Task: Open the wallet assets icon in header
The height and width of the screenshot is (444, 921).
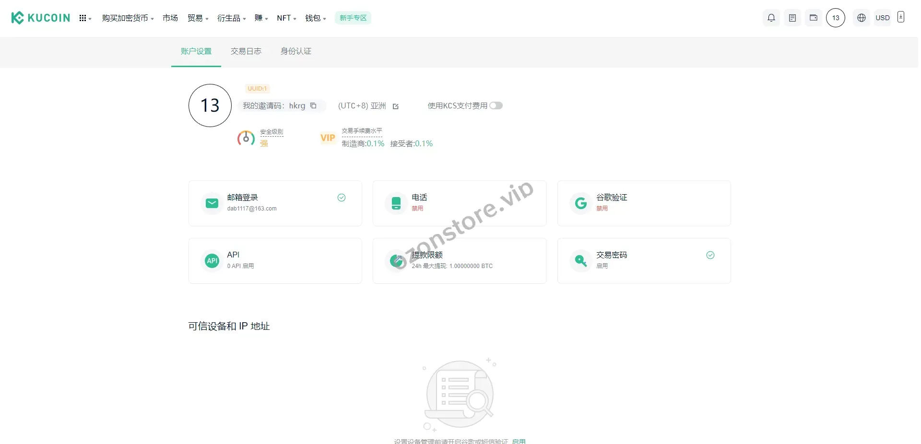Action: tap(813, 18)
